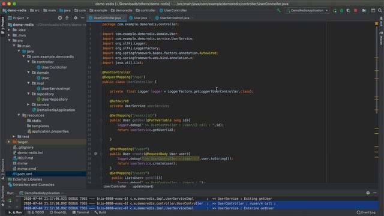Click rerun icon in Run panel gutter
The height and width of the screenshot is (216, 384).
(10, 200)
